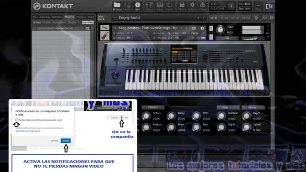Expand Korg Kronos instrument name dropdown
This screenshot has width=306, height=172.
pyautogui.click(x=115, y=28)
